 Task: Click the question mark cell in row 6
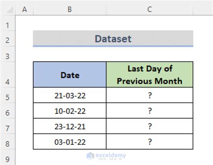click(x=150, y=111)
